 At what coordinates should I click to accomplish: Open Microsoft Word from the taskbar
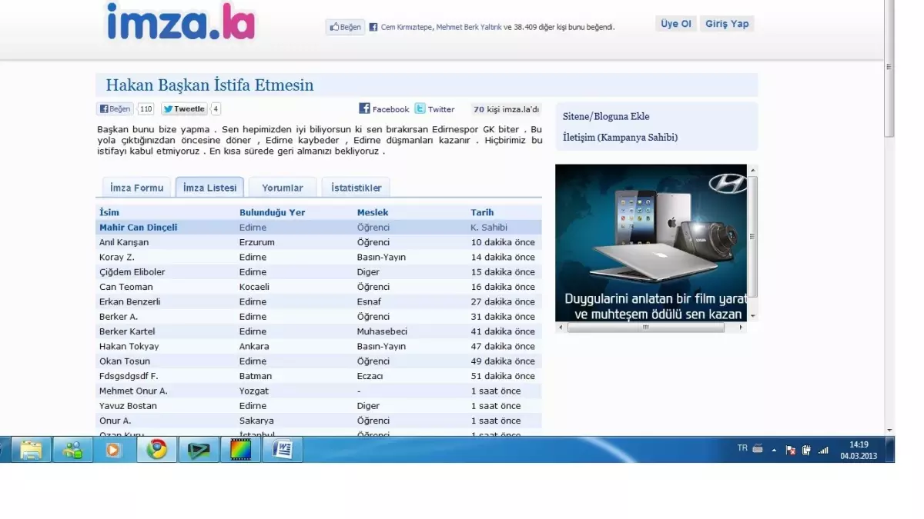point(283,449)
